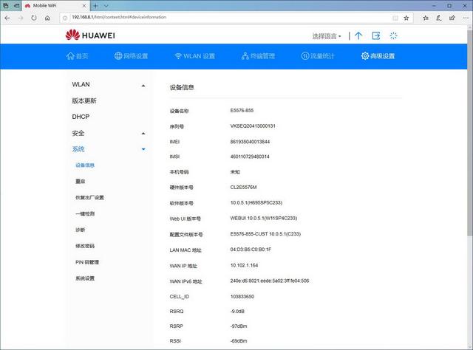Image resolution: width=473 pixels, height=350 pixels.
Task: Click the IMEI value 861935040013844
Action: [250, 142]
